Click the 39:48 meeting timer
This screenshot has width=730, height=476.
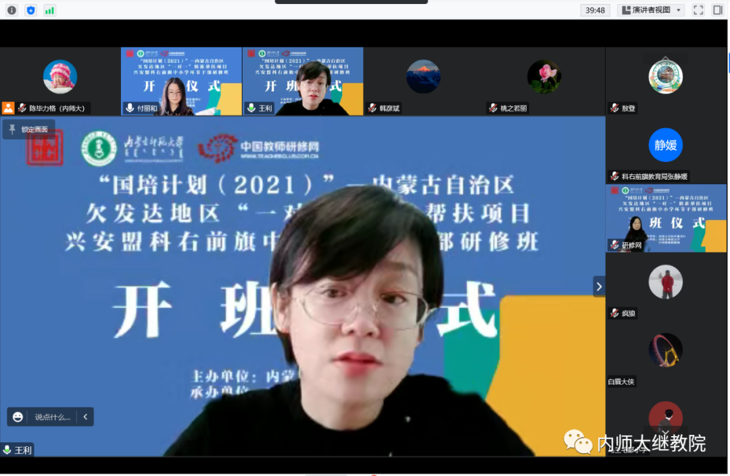tap(595, 10)
